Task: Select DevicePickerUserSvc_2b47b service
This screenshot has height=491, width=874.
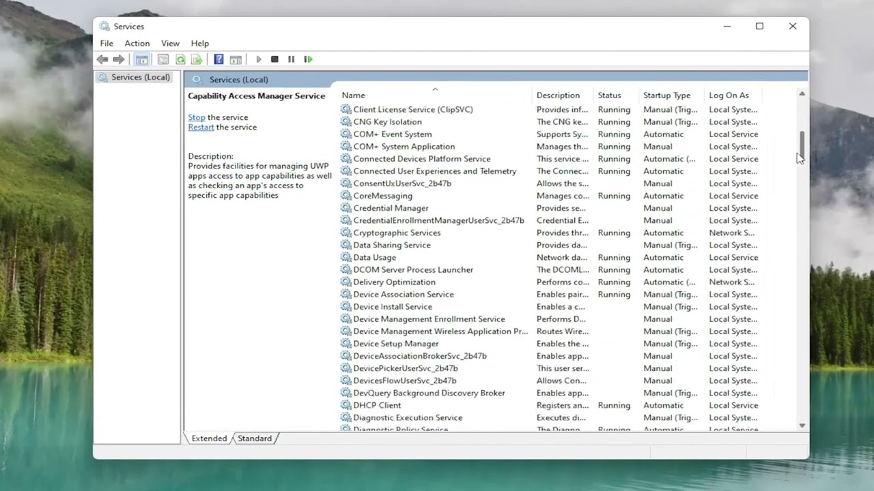Action: 550,368
